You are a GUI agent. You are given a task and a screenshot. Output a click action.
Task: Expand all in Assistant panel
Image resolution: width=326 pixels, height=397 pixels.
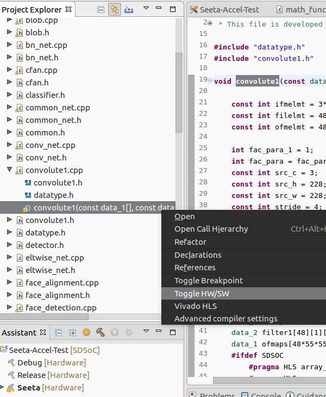[x=73, y=332]
